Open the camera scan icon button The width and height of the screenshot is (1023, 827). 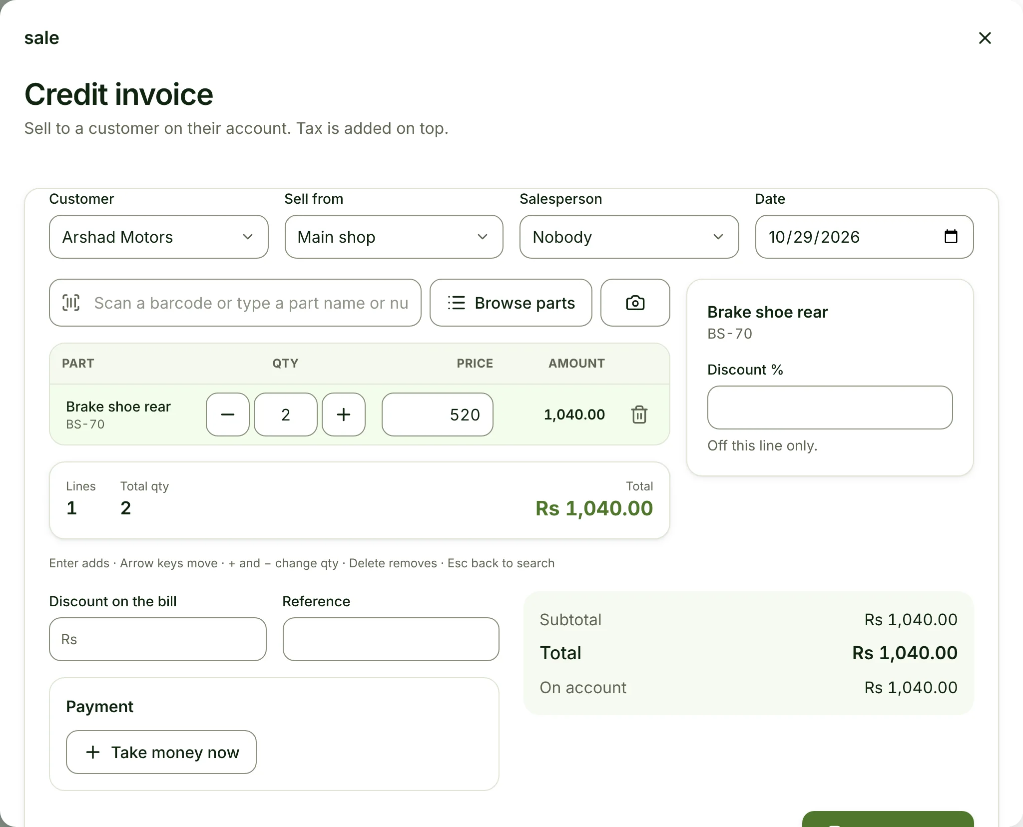click(x=635, y=303)
